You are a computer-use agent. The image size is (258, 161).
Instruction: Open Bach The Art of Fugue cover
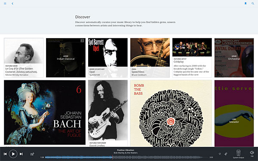[45, 112]
